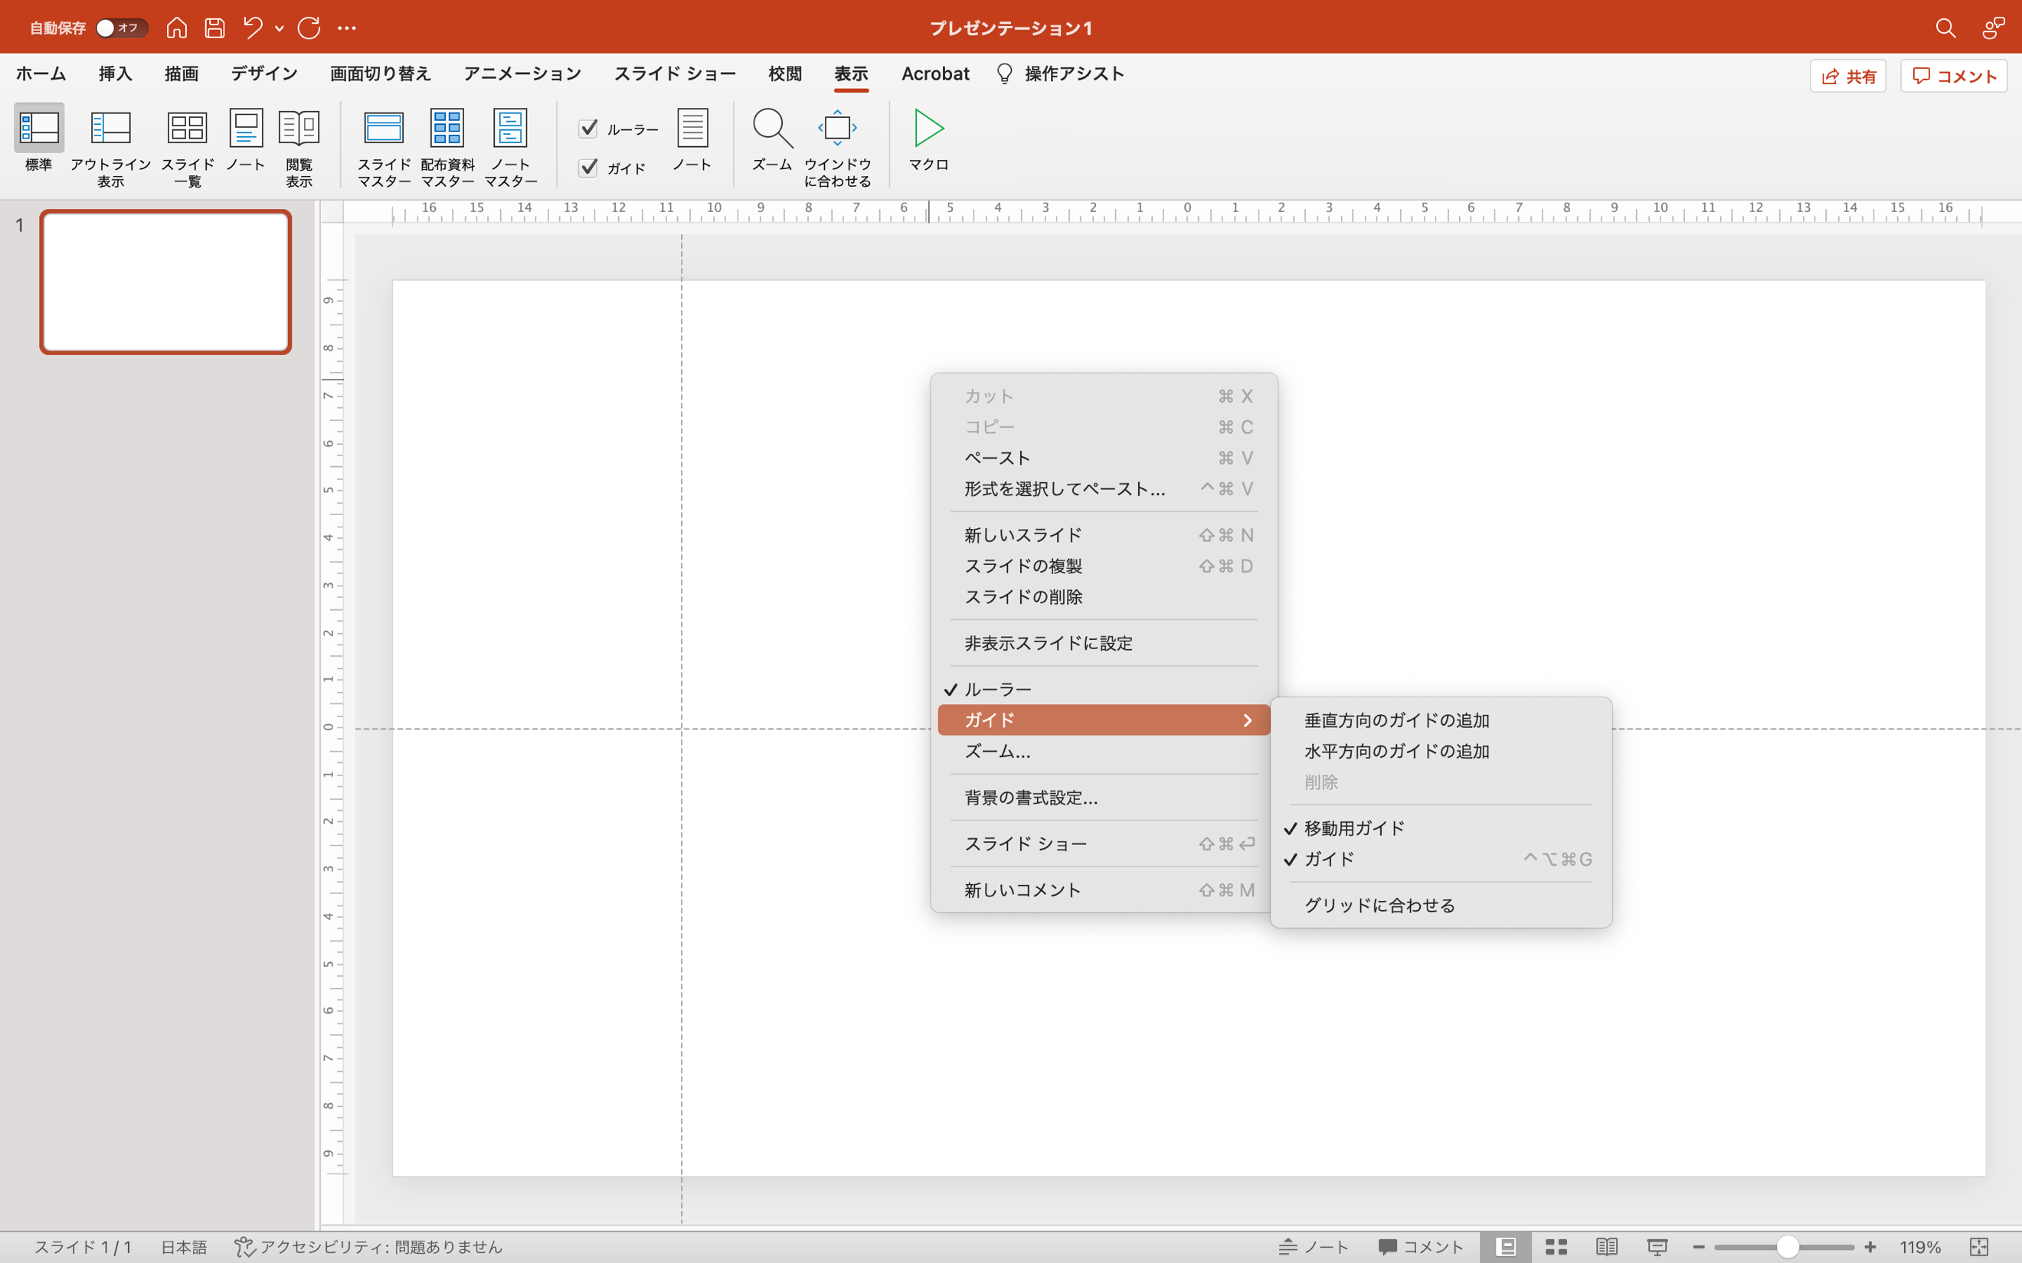
Task: Open the Design ribbon tab
Action: pos(264,73)
